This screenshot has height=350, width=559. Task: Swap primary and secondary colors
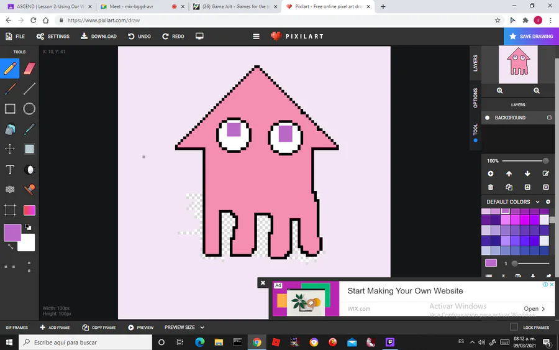point(11,247)
